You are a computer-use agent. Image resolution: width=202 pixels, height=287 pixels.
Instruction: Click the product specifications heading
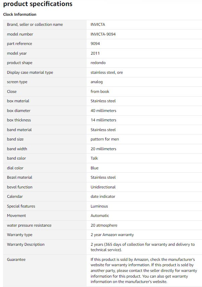tap(38, 4)
